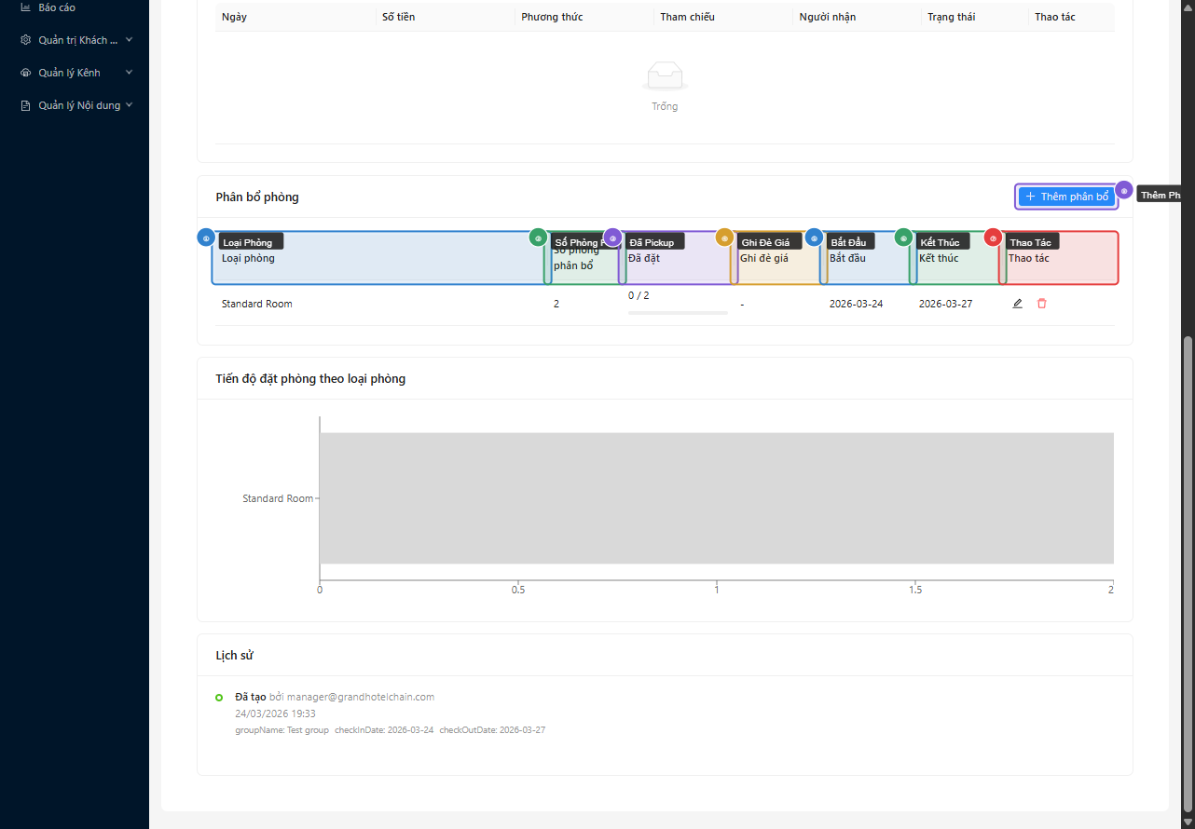Click the empty inbox icon above Trống
The height and width of the screenshot is (829, 1195).
[665, 74]
